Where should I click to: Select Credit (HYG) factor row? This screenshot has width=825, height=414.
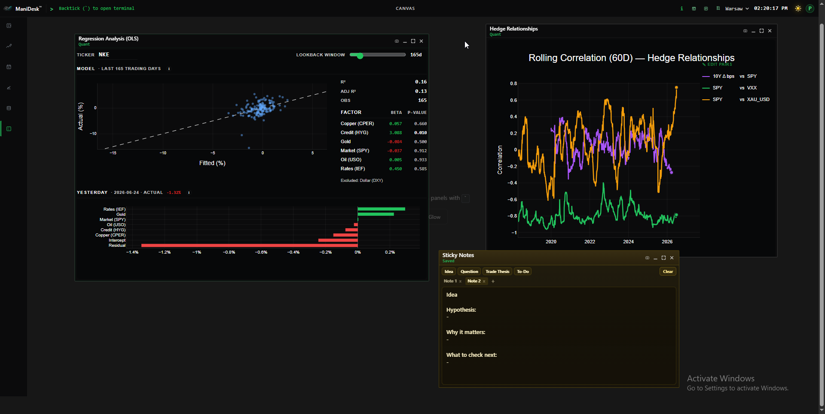click(x=383, y=133)
